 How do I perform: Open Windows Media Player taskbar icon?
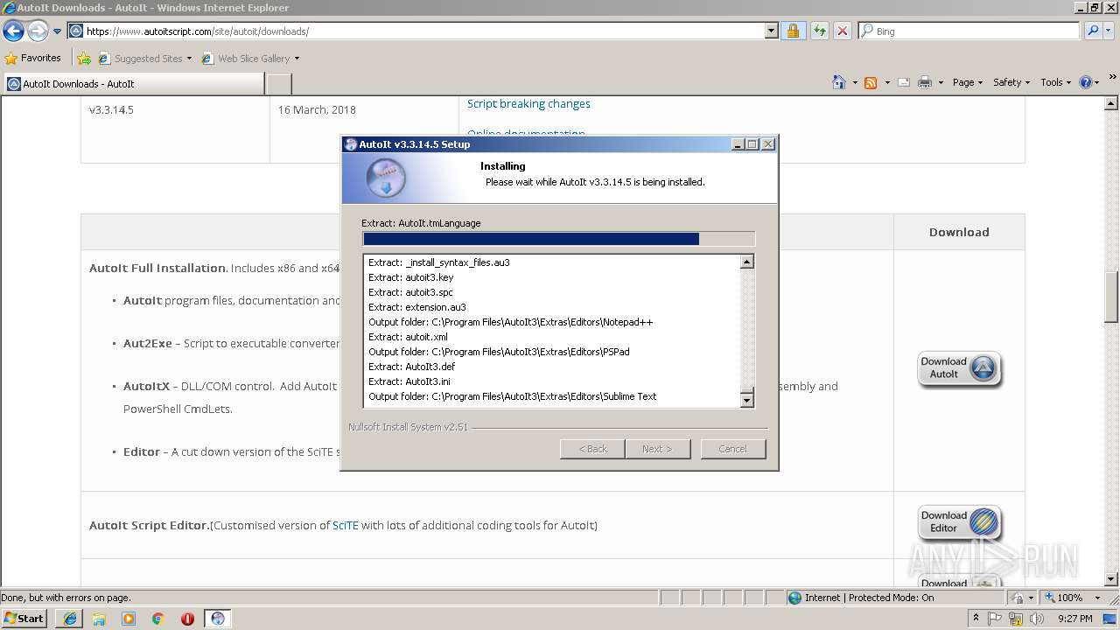129,619
